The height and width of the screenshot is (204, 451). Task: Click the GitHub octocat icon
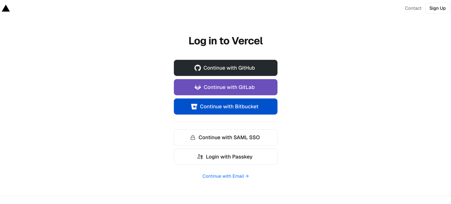tap(198, 68)
